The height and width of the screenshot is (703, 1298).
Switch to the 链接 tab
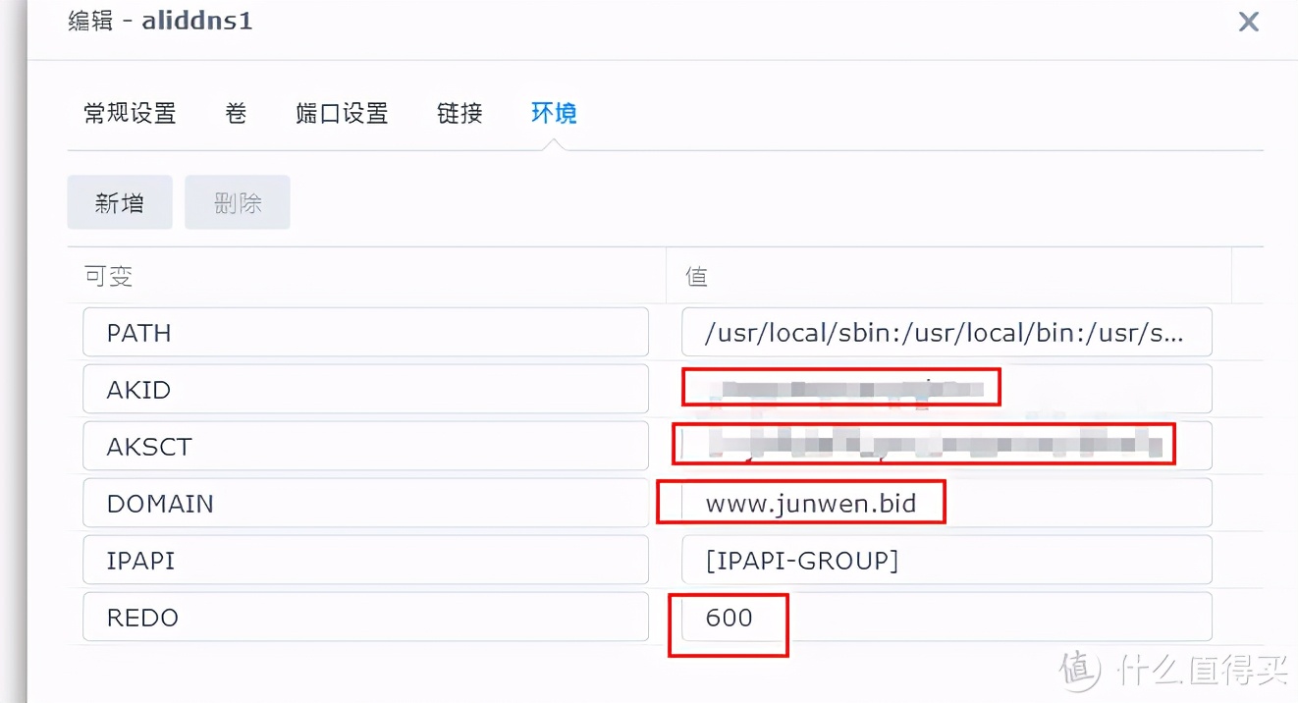click(458, 113)
